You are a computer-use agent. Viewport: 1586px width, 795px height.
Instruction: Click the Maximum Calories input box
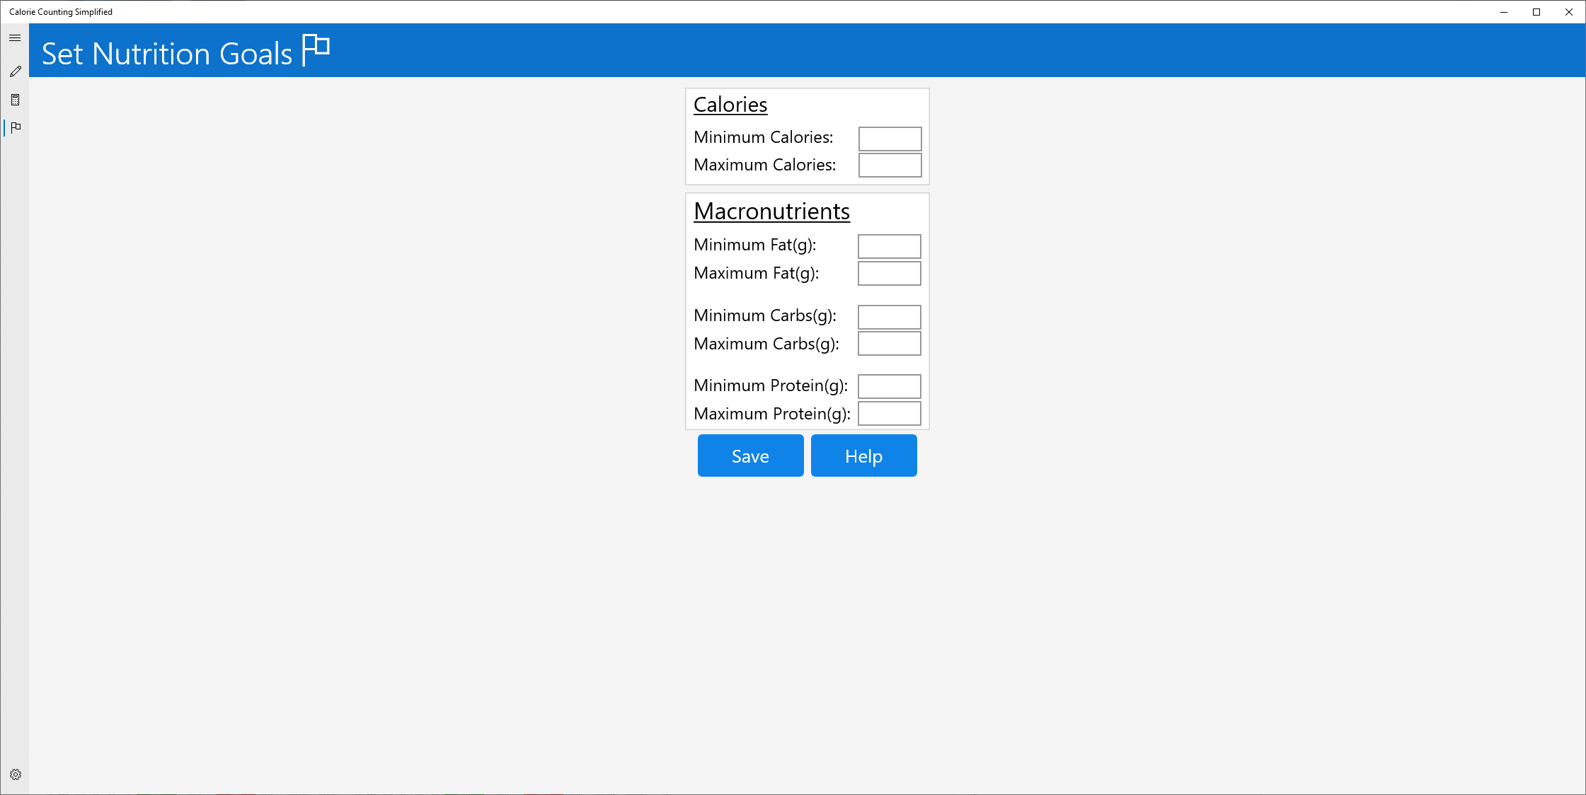click(x=890, y=166)
